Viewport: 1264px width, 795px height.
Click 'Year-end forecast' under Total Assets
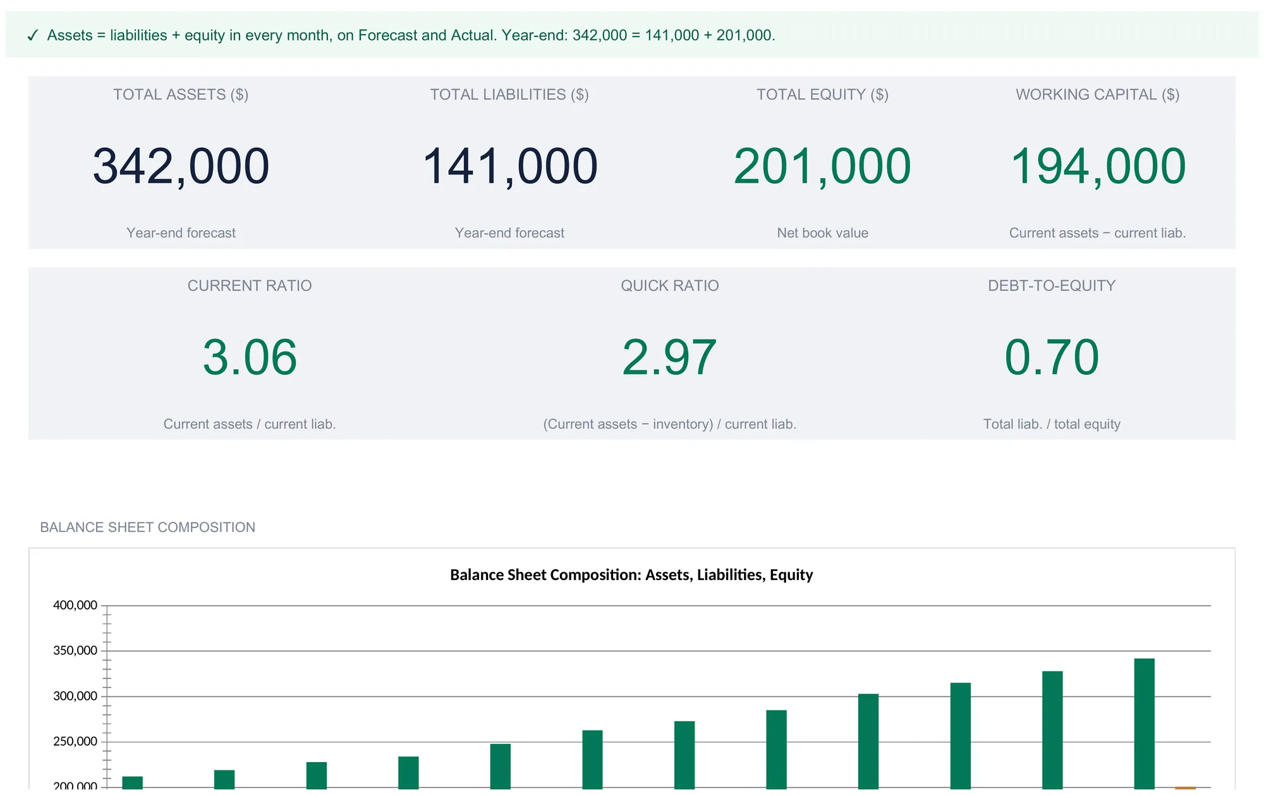point(181,233)
